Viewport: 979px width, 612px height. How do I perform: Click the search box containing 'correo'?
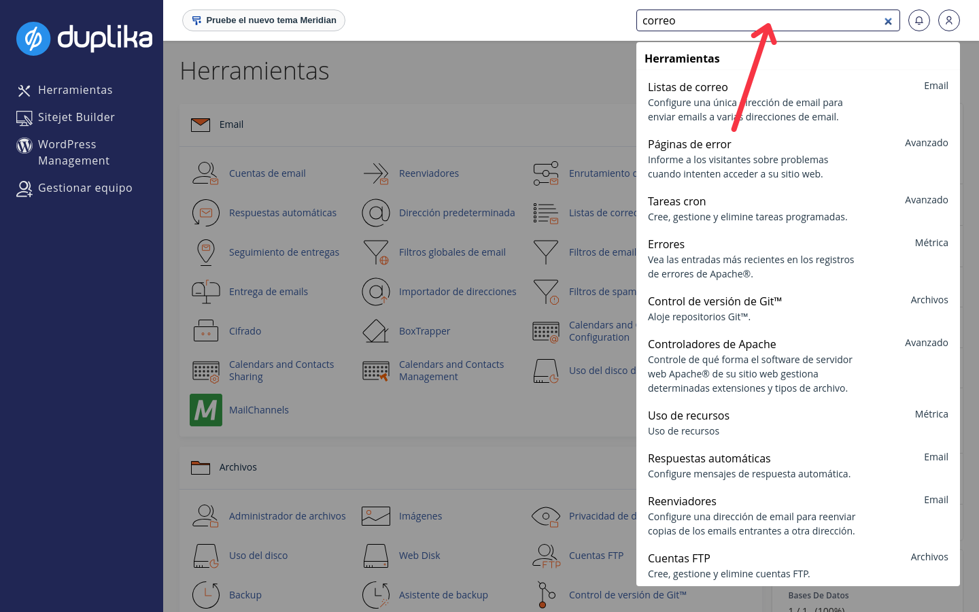coord(768,20)
